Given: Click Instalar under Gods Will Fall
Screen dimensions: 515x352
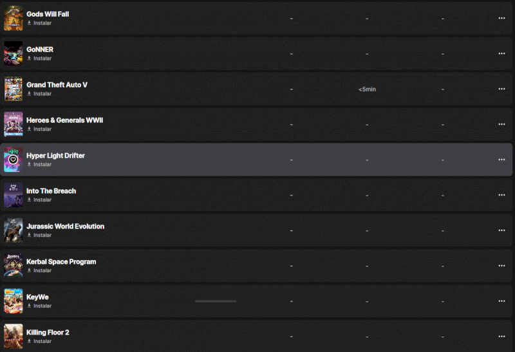Looking at the screenshot, I should click(39, 23).
